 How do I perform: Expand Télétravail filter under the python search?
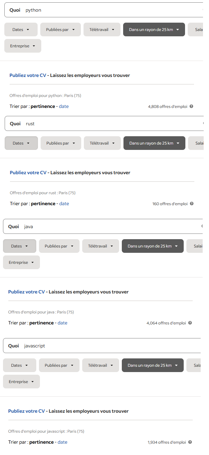(x=102, y=30)
